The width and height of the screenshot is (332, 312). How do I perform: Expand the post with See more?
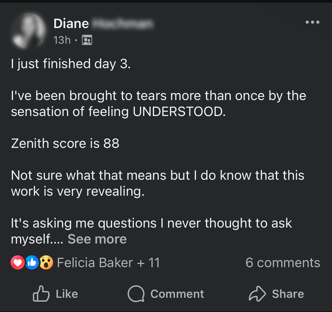97,239
